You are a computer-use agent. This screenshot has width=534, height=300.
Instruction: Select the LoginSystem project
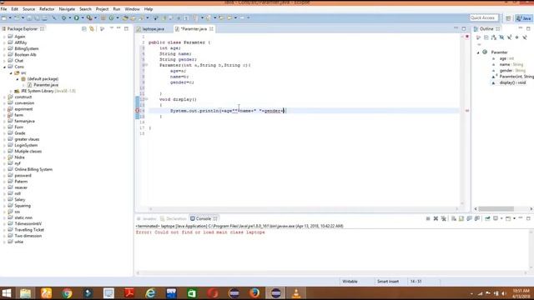(x=26, y=145)
